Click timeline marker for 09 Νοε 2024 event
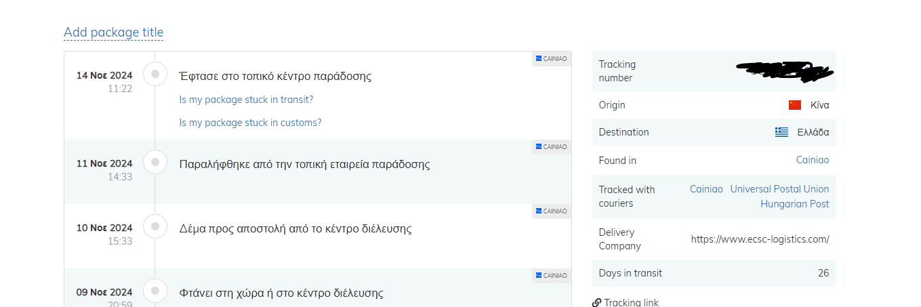921x307 pixels. [x=155, y=291]
